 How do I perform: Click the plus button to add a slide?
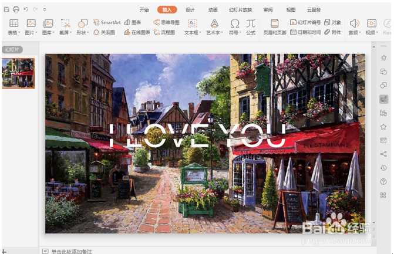[4, 251]
